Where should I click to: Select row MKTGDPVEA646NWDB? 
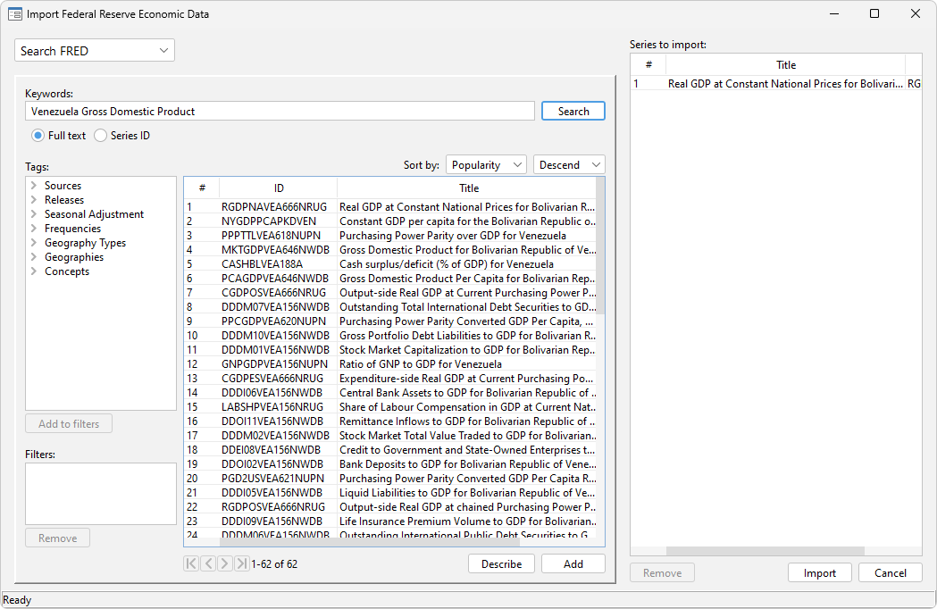click(390, 250)
